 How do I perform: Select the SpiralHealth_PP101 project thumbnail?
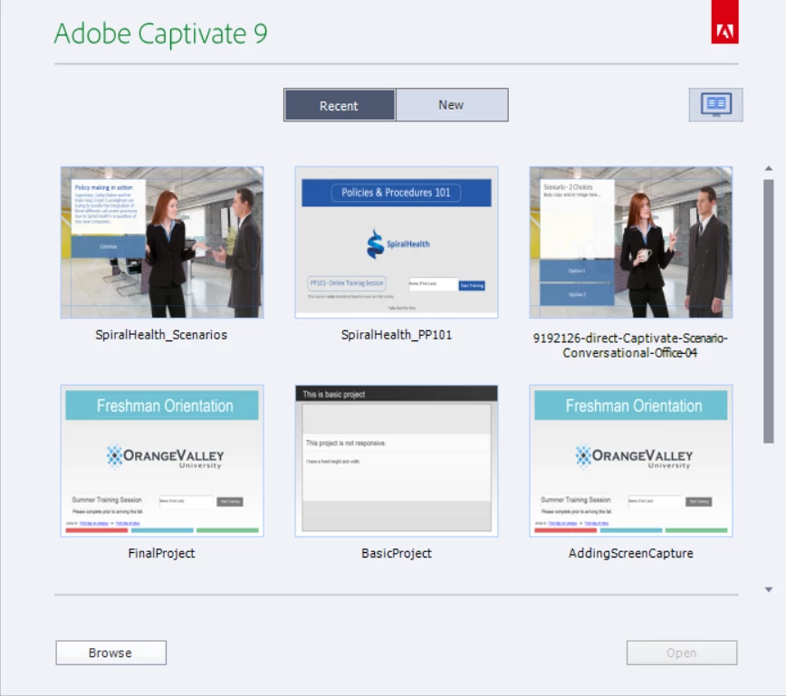click(397, 243)
